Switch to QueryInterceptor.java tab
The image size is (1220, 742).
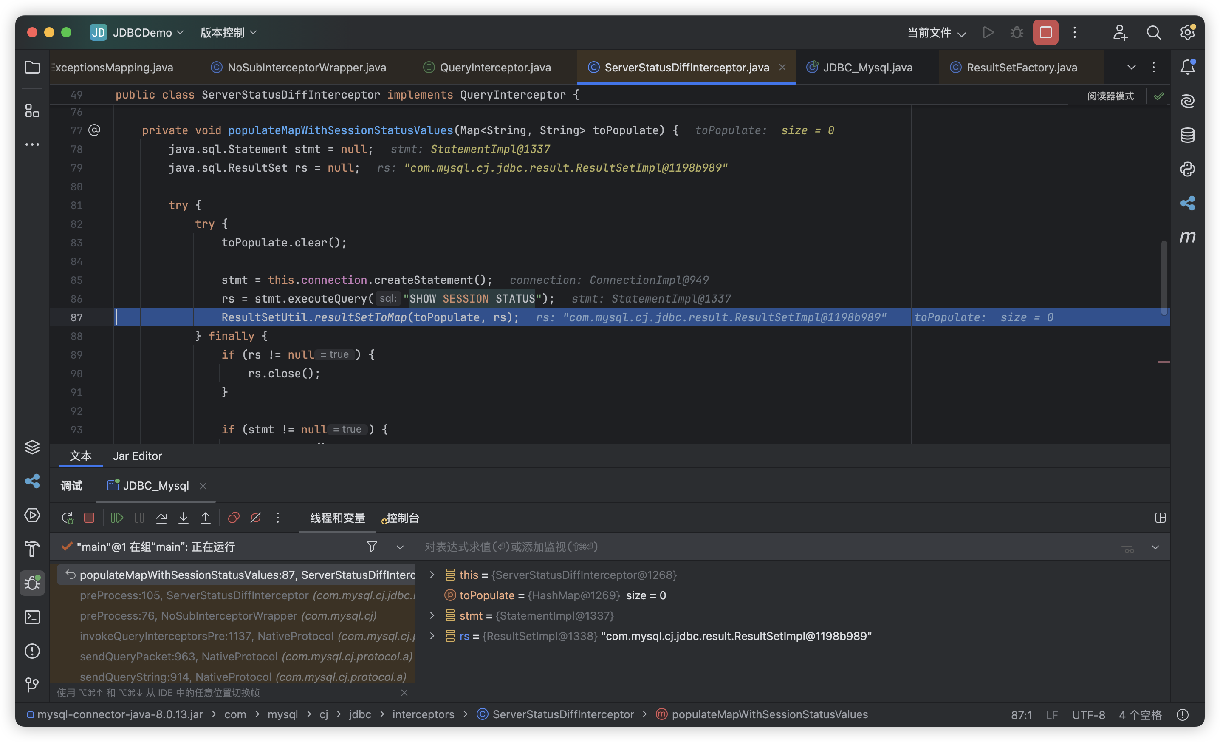[487, 68]
